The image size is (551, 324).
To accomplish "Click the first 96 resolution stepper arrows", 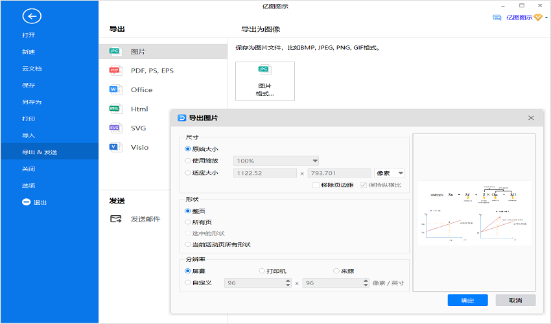I will [288, 283].
